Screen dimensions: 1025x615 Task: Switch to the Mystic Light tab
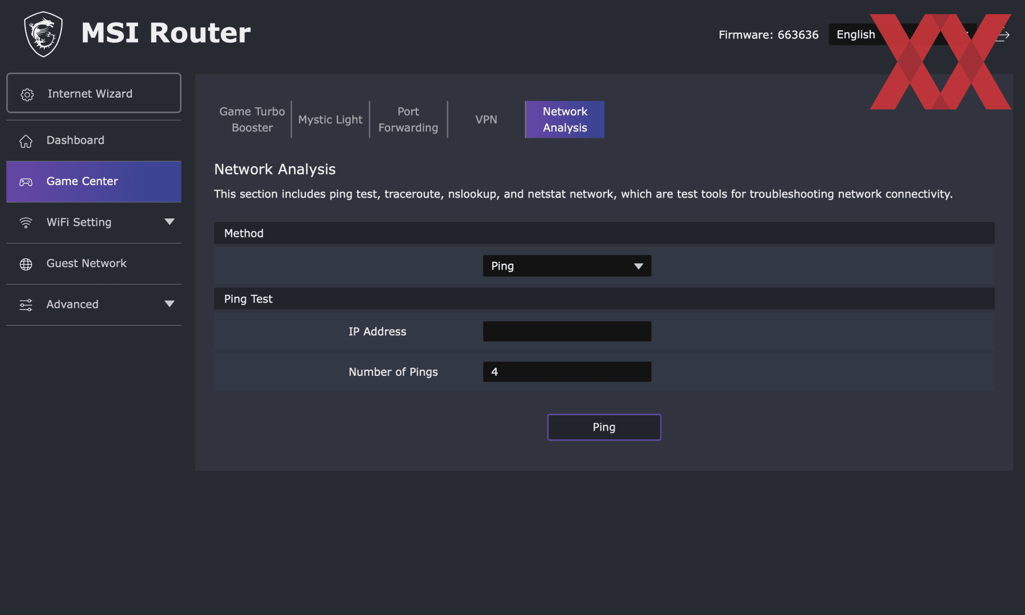[330, 120]
